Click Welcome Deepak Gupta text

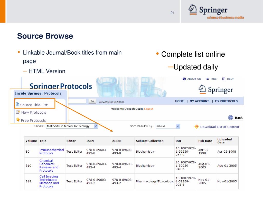tap(127, 109)
